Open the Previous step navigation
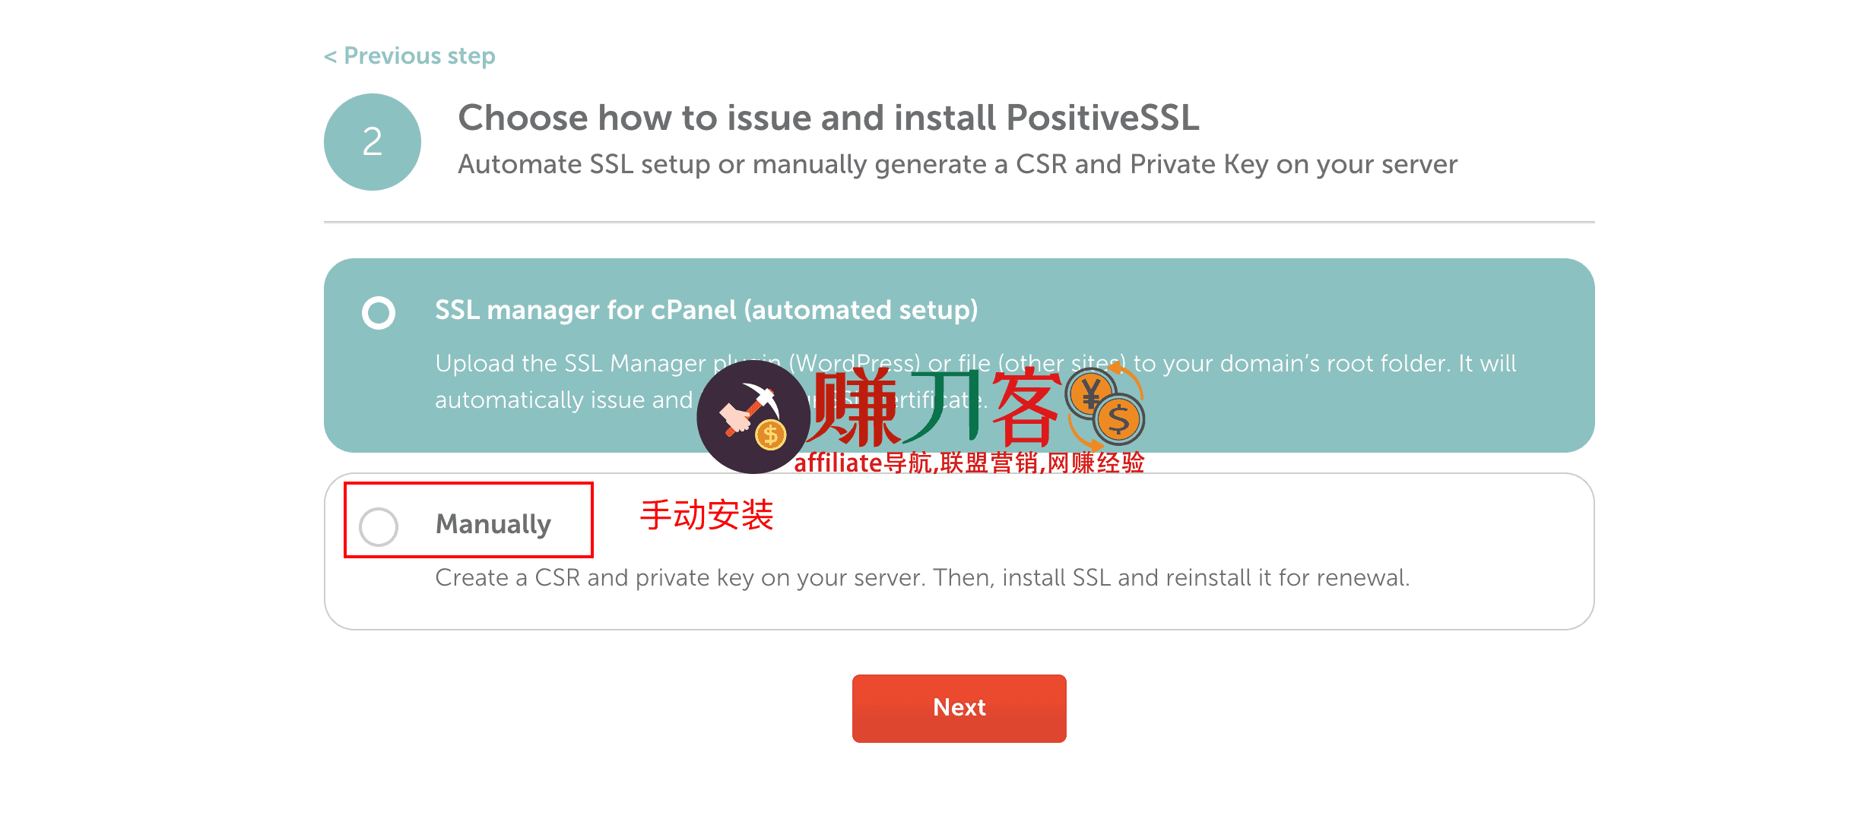This screenshot has width=1849, height=834. tap(409, 55)
